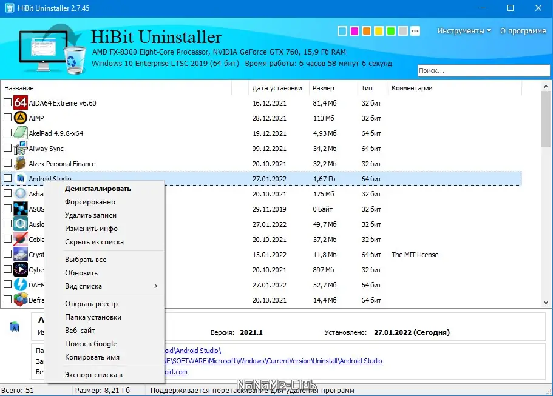The width and height of the screenshot is (553, 396).
Task: Pick the magenta theme swatch
Action: [355, 31]
